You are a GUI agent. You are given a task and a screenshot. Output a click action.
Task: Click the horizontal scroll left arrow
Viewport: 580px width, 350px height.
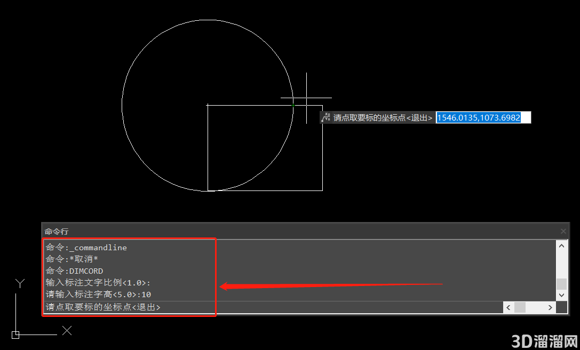[509, 307]
